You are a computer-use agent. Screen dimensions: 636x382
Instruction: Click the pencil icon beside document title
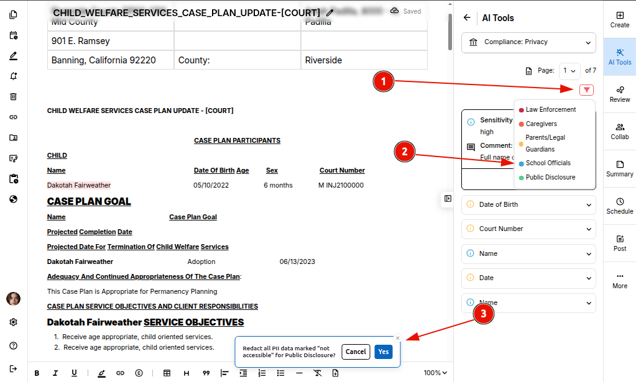pos(330,12)
